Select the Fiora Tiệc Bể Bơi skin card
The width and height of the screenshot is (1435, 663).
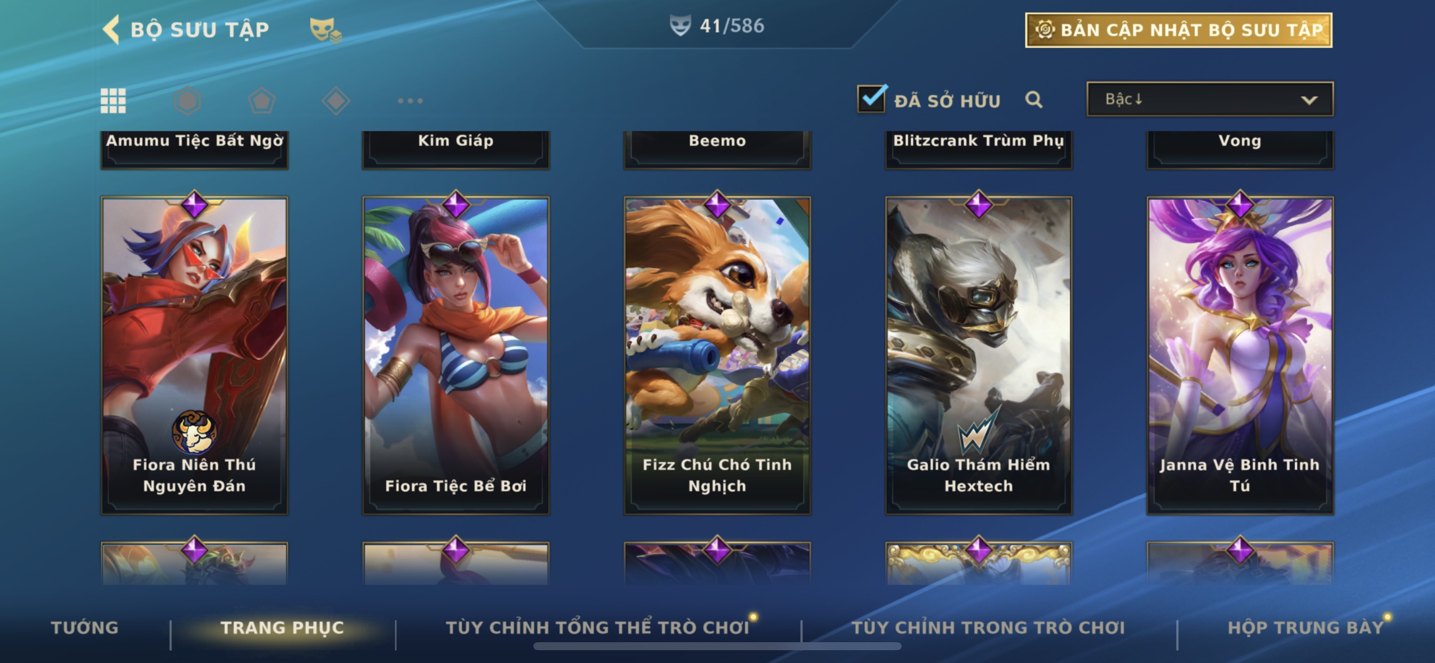coord(456,355)
